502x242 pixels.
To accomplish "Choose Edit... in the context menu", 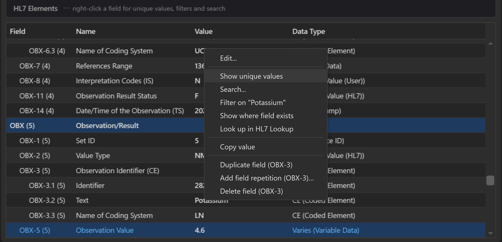I will tap(266, 58).
